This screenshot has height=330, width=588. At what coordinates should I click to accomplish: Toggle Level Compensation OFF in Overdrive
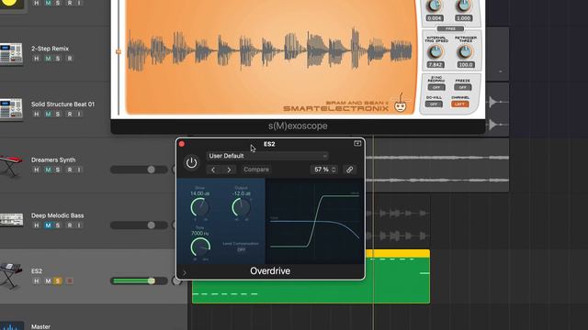click(241, 249)
